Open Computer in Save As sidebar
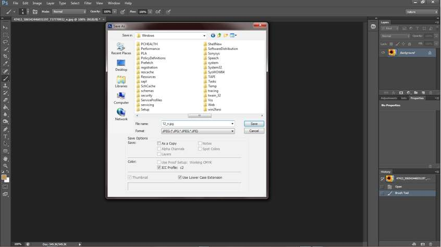The height and width of the screenshot is (247, 441). click(121, 98)
